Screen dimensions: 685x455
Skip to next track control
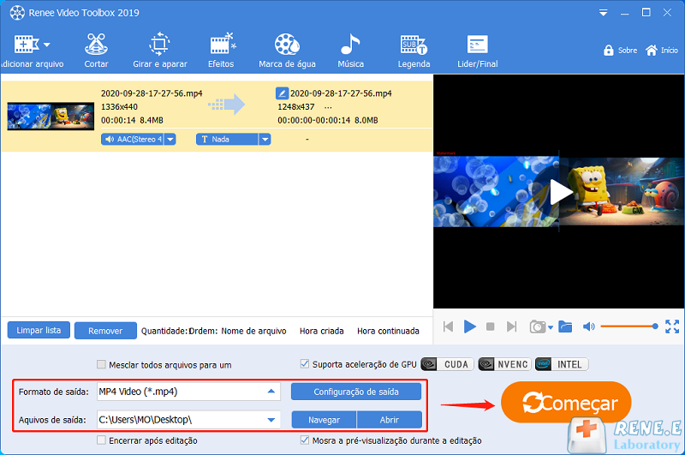click(511, 326)
